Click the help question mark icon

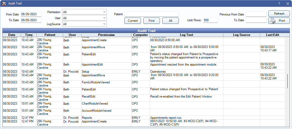click(x=279, y=4)
